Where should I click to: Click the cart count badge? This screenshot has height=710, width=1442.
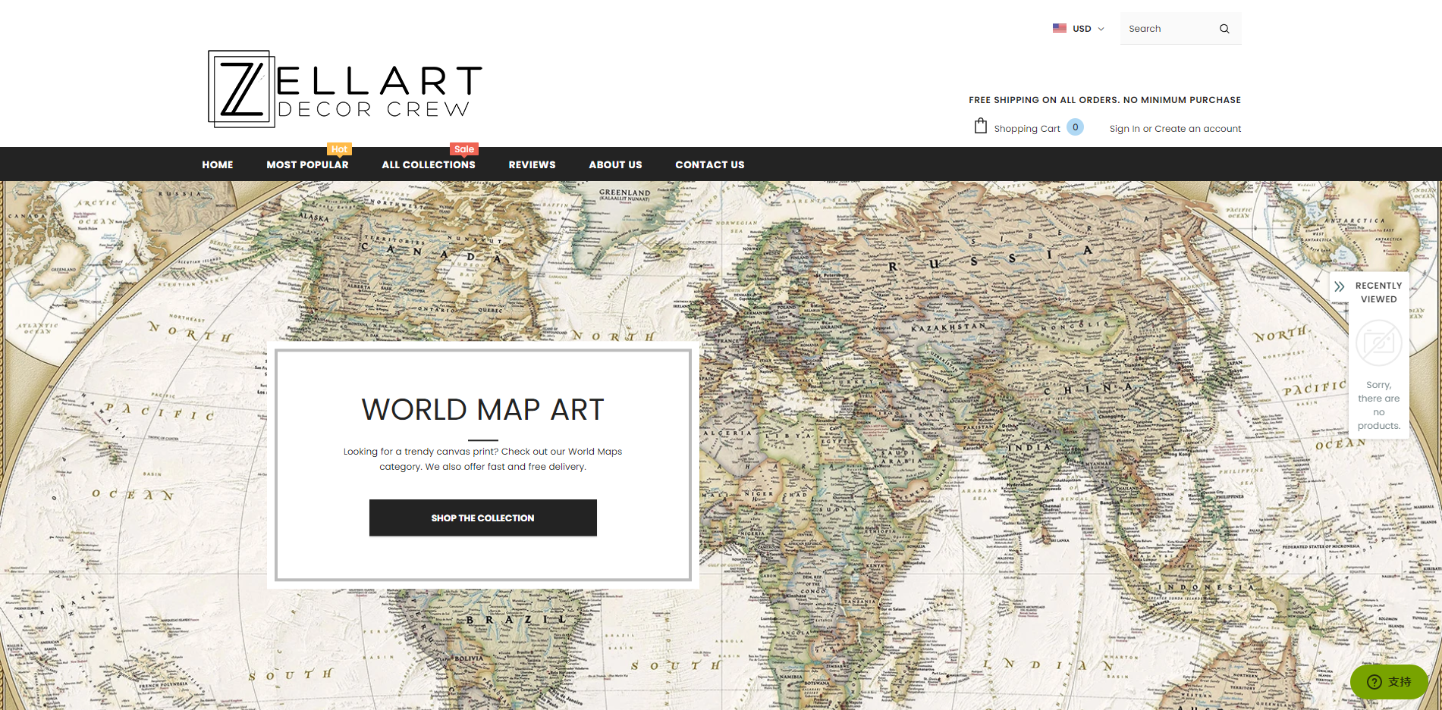click(1075, 127)
